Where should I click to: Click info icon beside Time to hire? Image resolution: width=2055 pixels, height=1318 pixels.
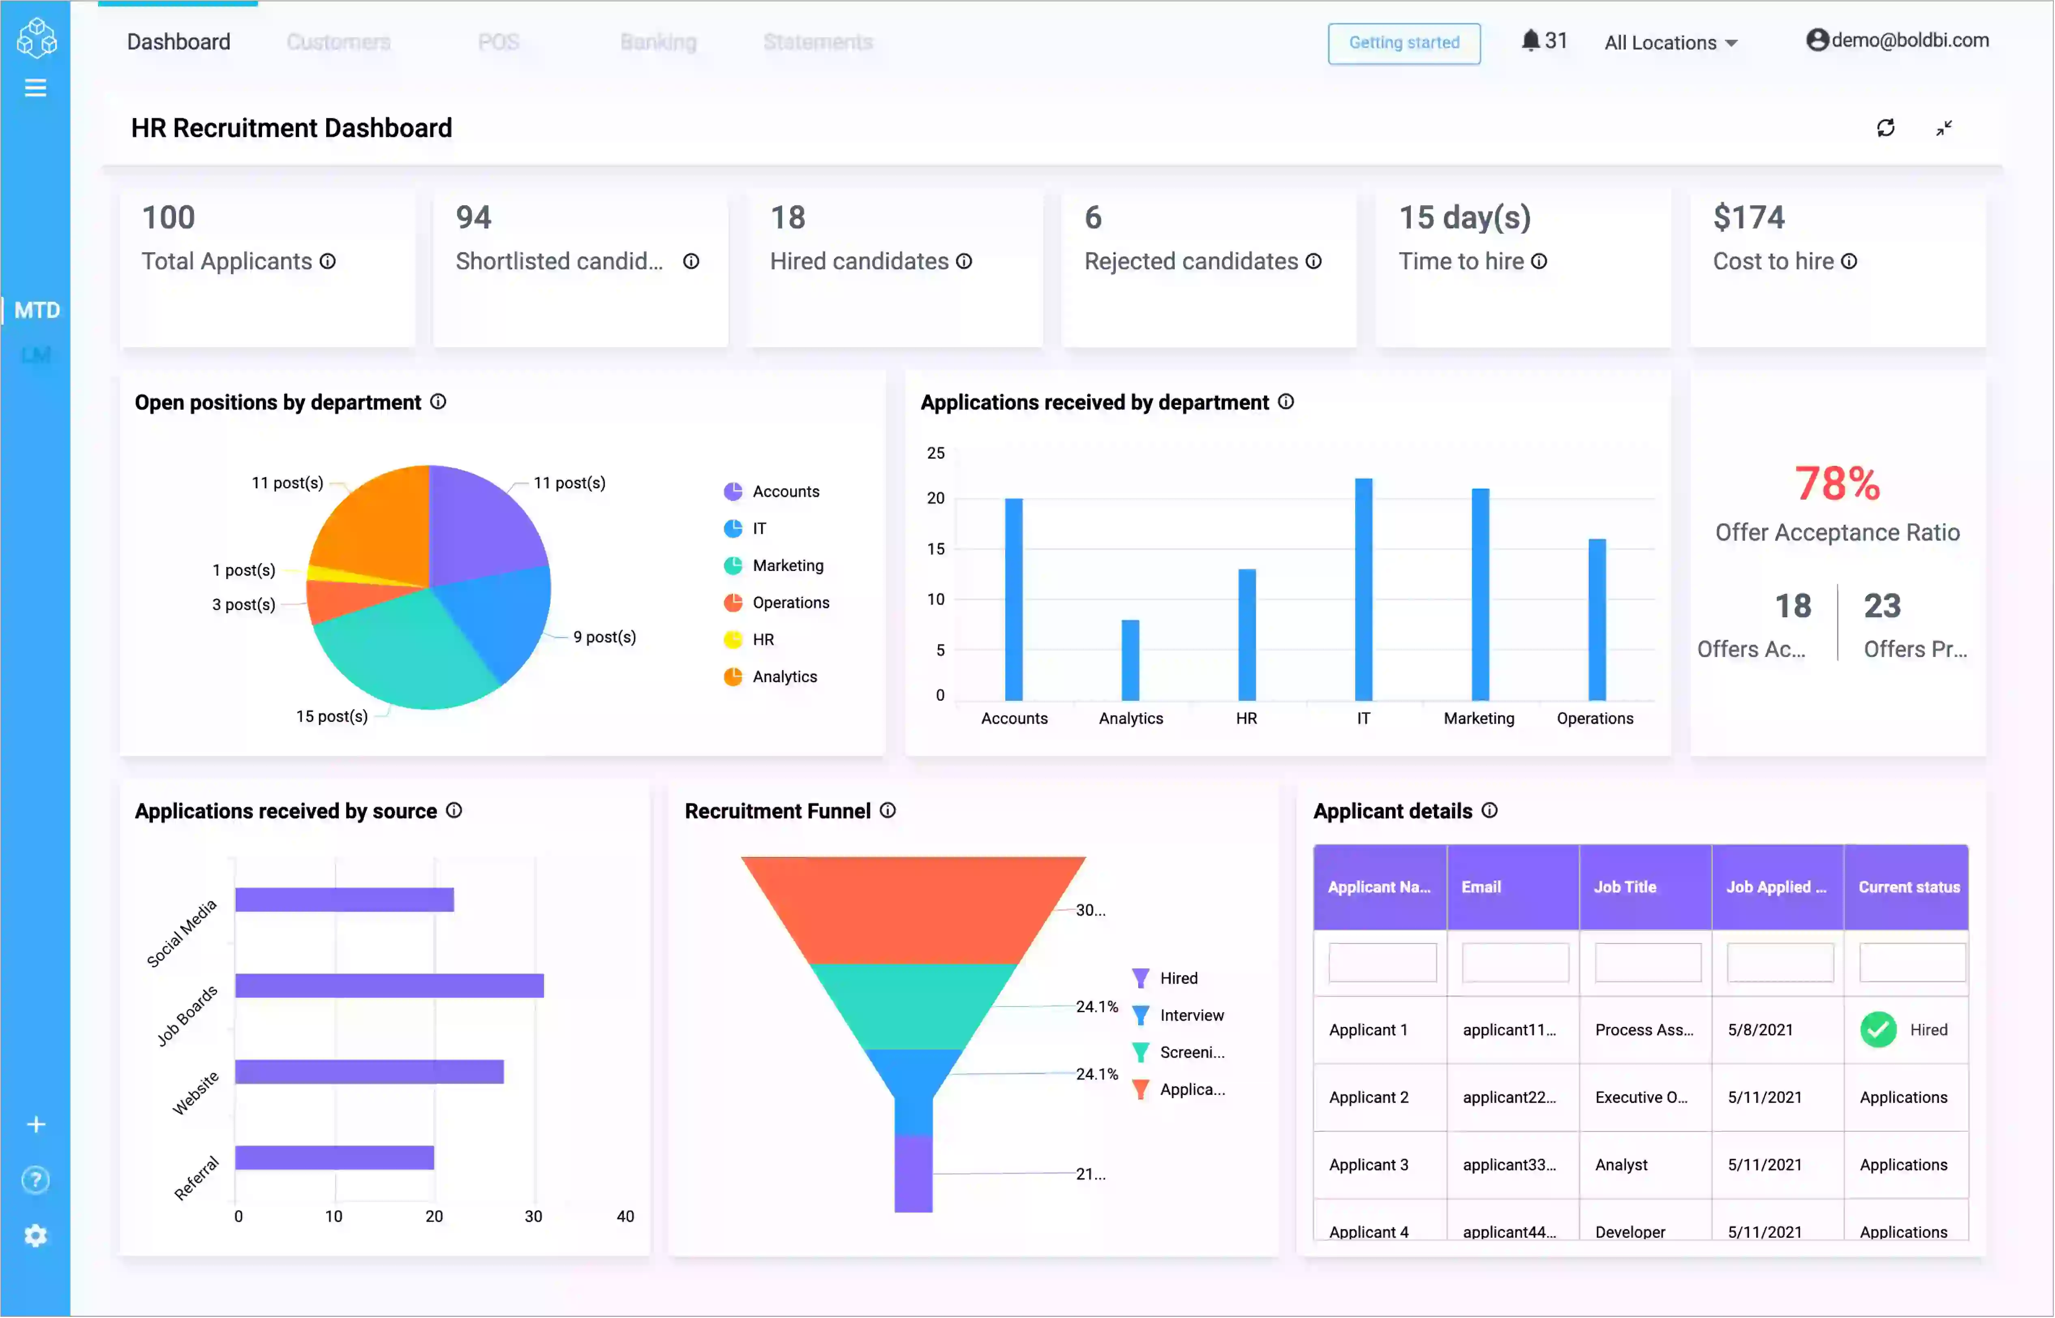click(x=1540, y=261)
